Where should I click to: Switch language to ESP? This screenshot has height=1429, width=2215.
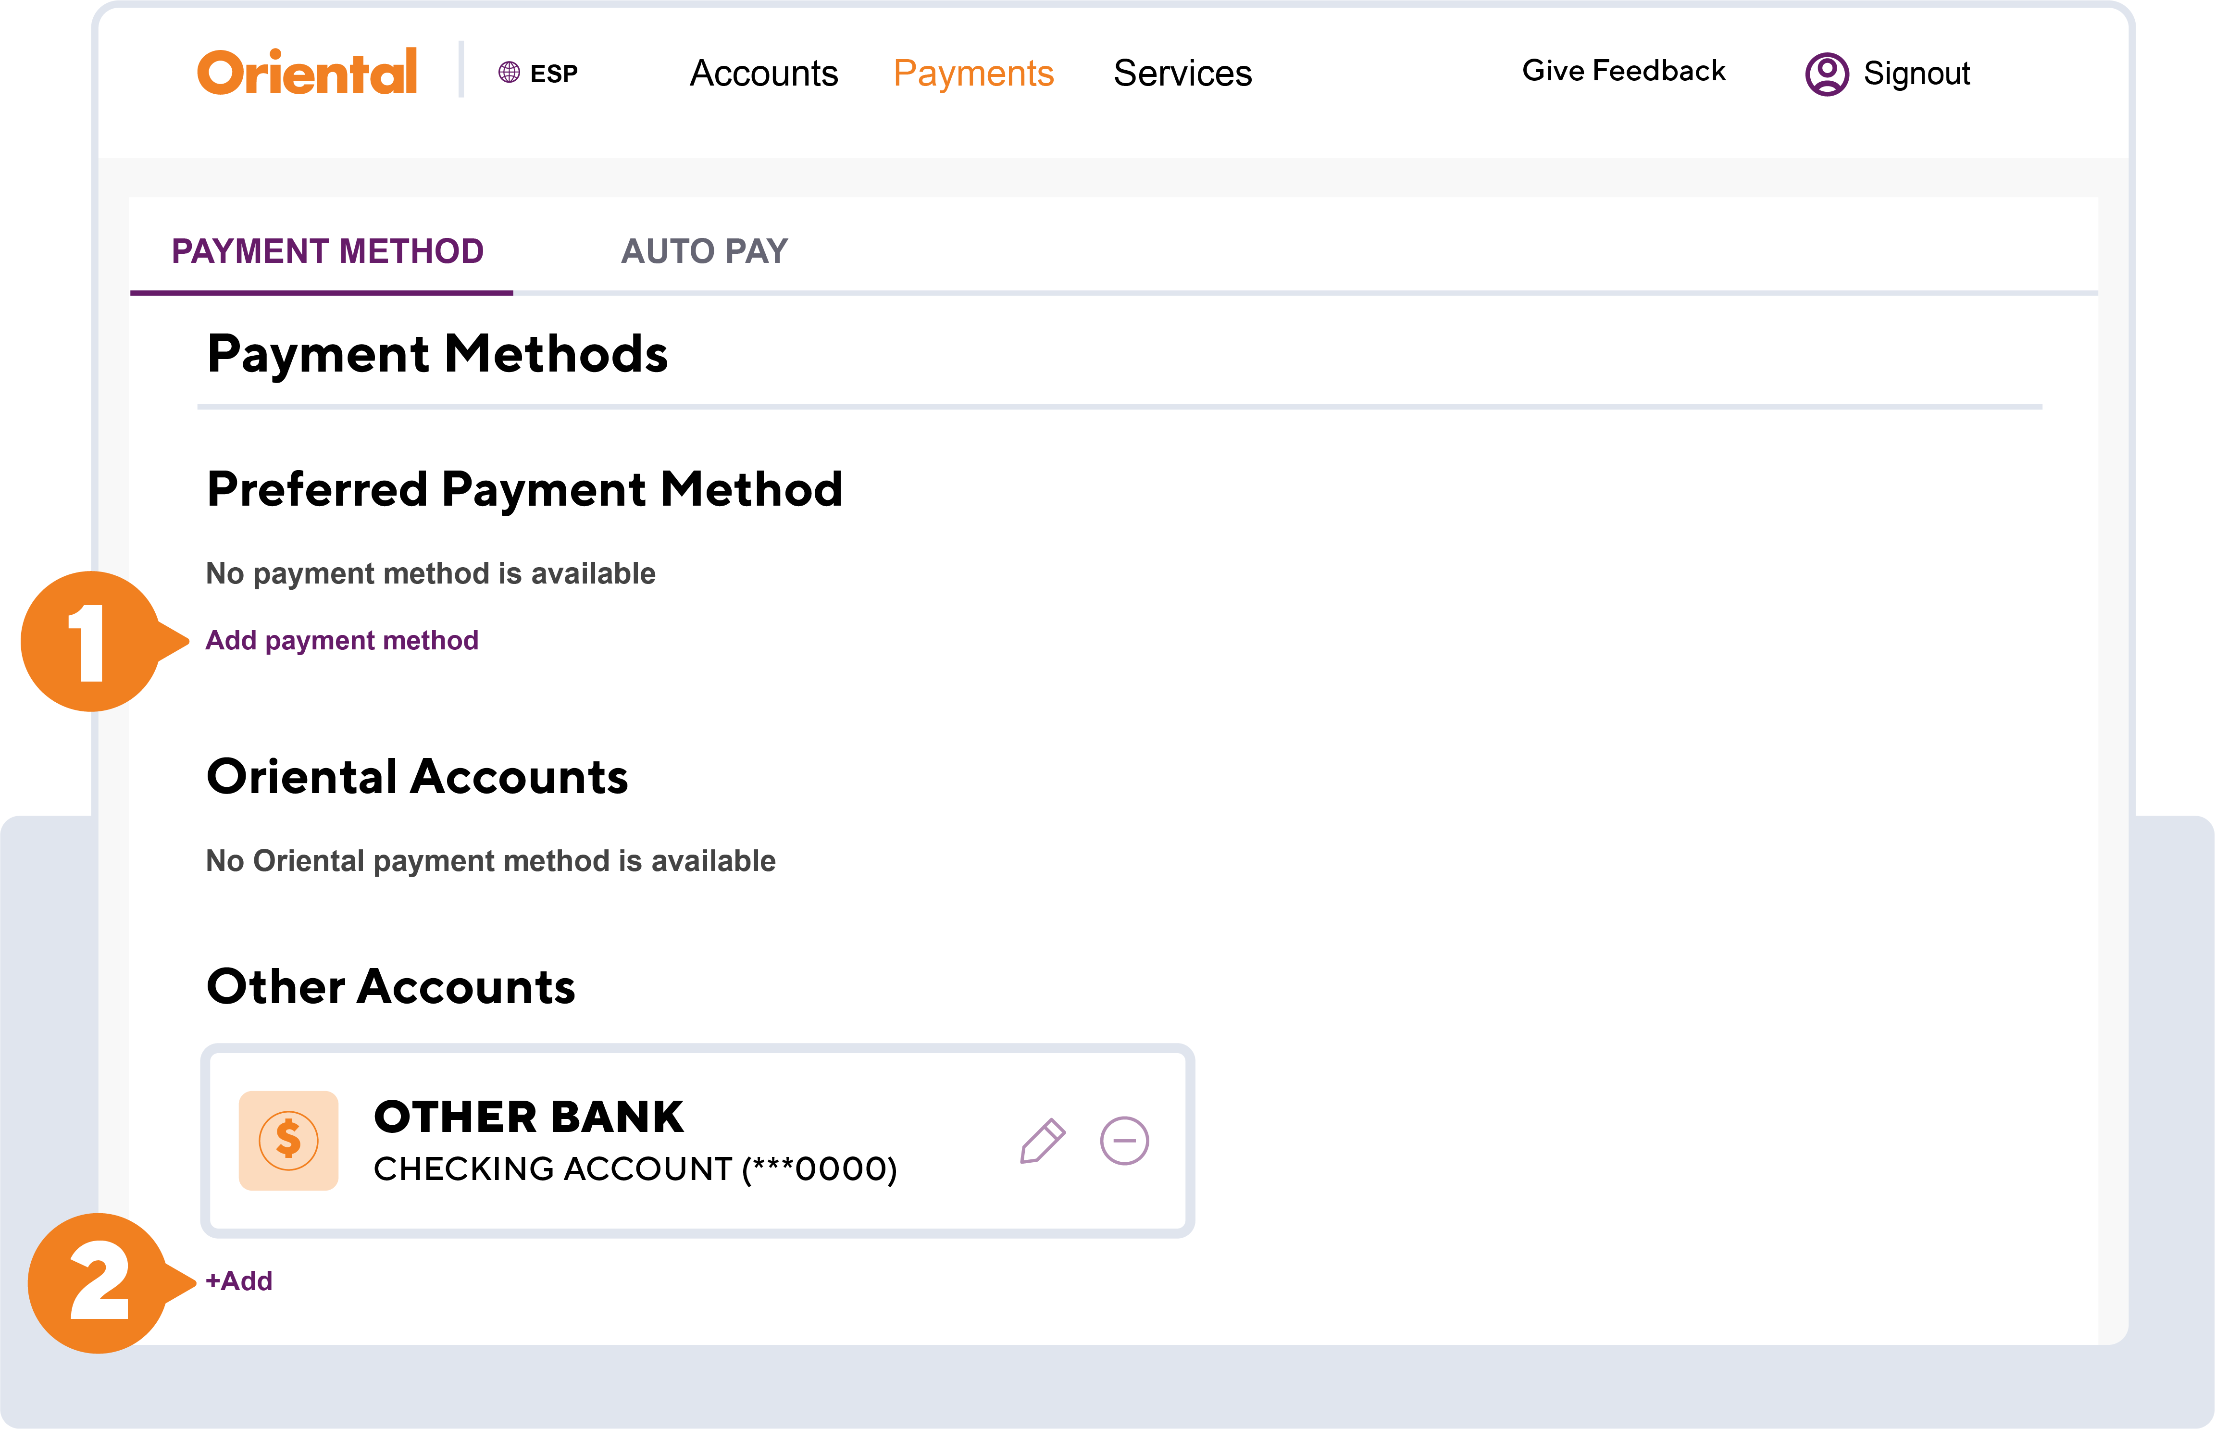point(554,74)
